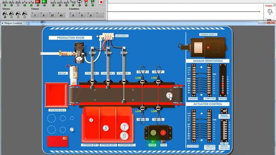Click the red lamp icon in toolbar

(x=86, y=2)
